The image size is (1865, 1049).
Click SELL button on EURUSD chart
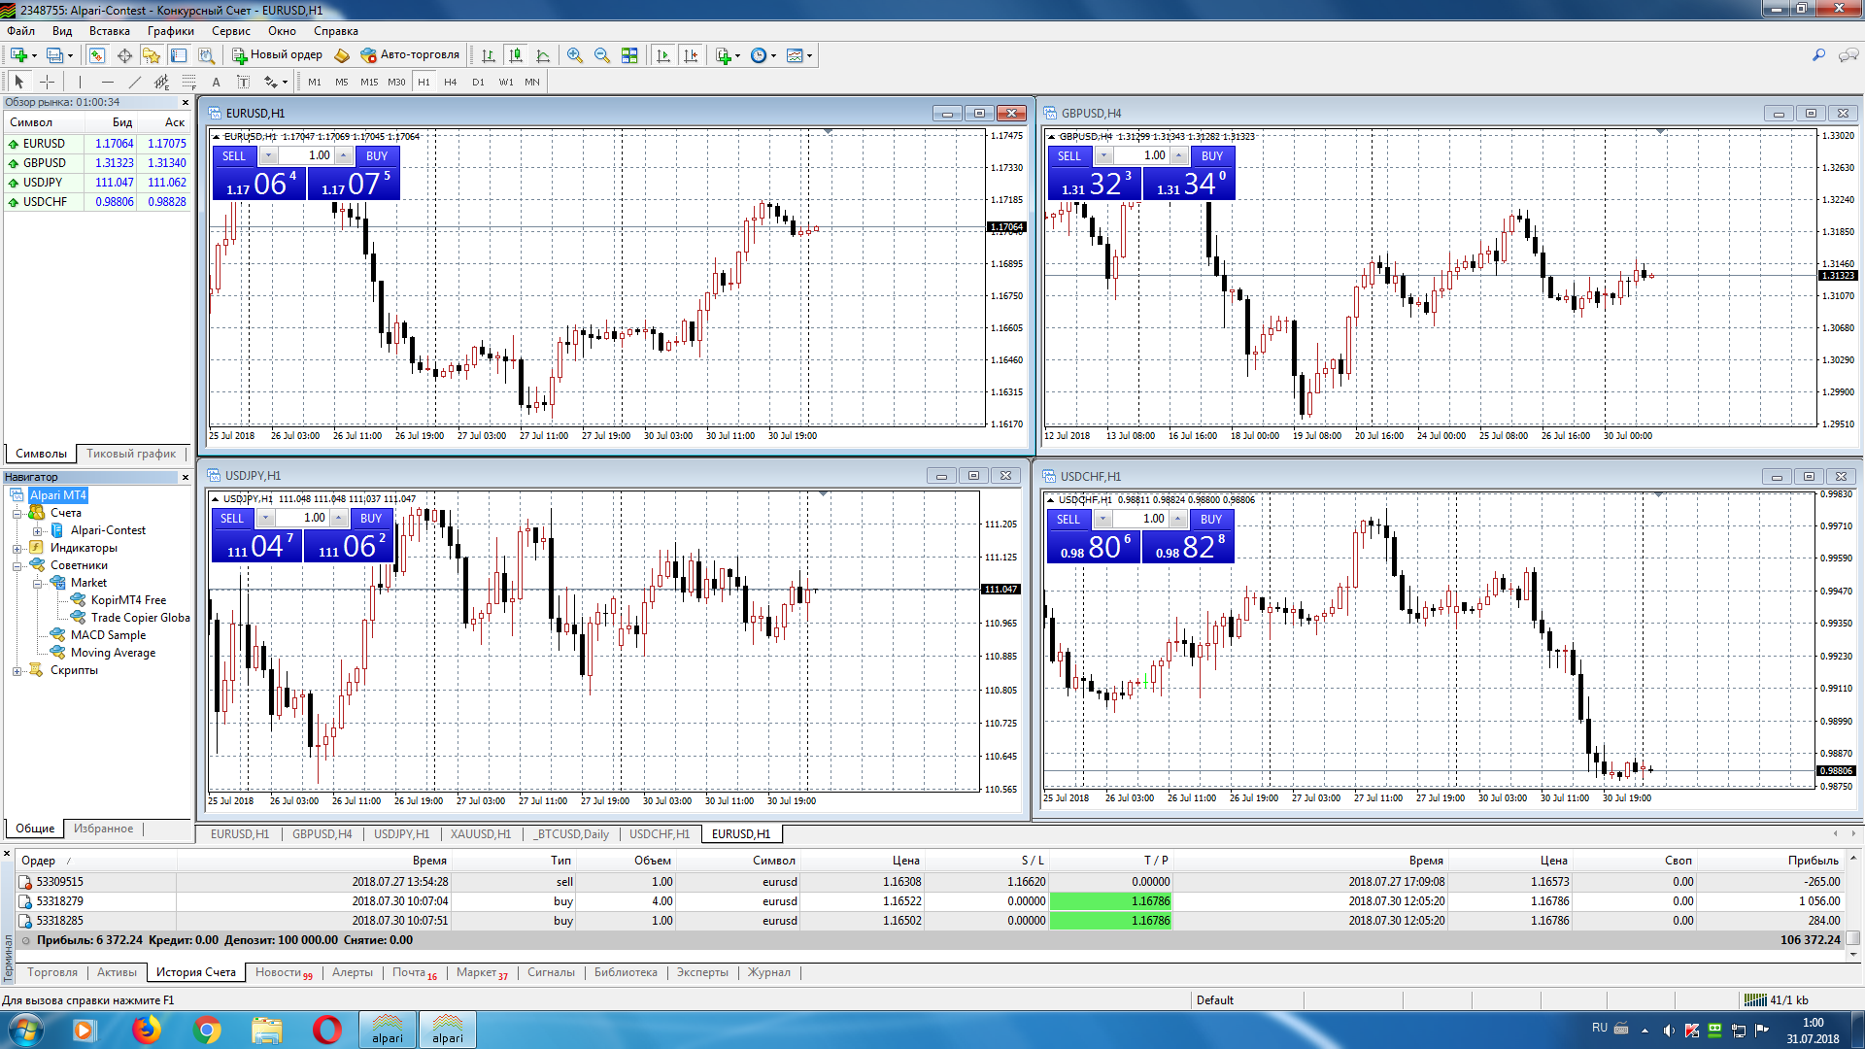[x=234, y=156]
